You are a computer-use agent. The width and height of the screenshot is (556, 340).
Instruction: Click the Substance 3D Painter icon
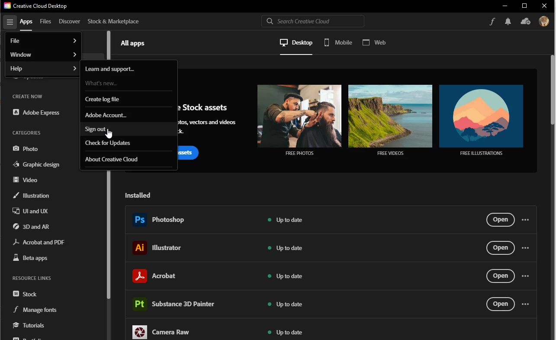140,304
